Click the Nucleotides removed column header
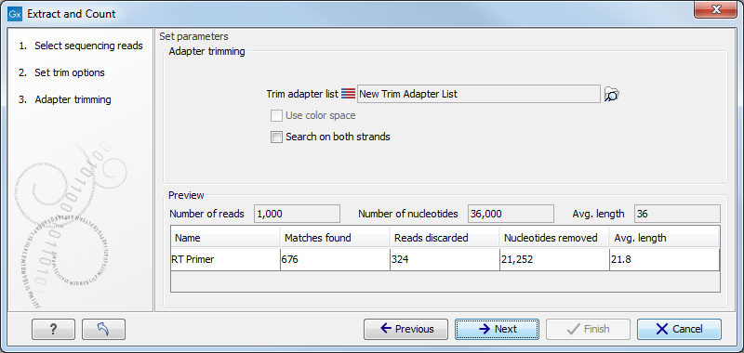This screenshot has height=353, width=744. [554, 238]
